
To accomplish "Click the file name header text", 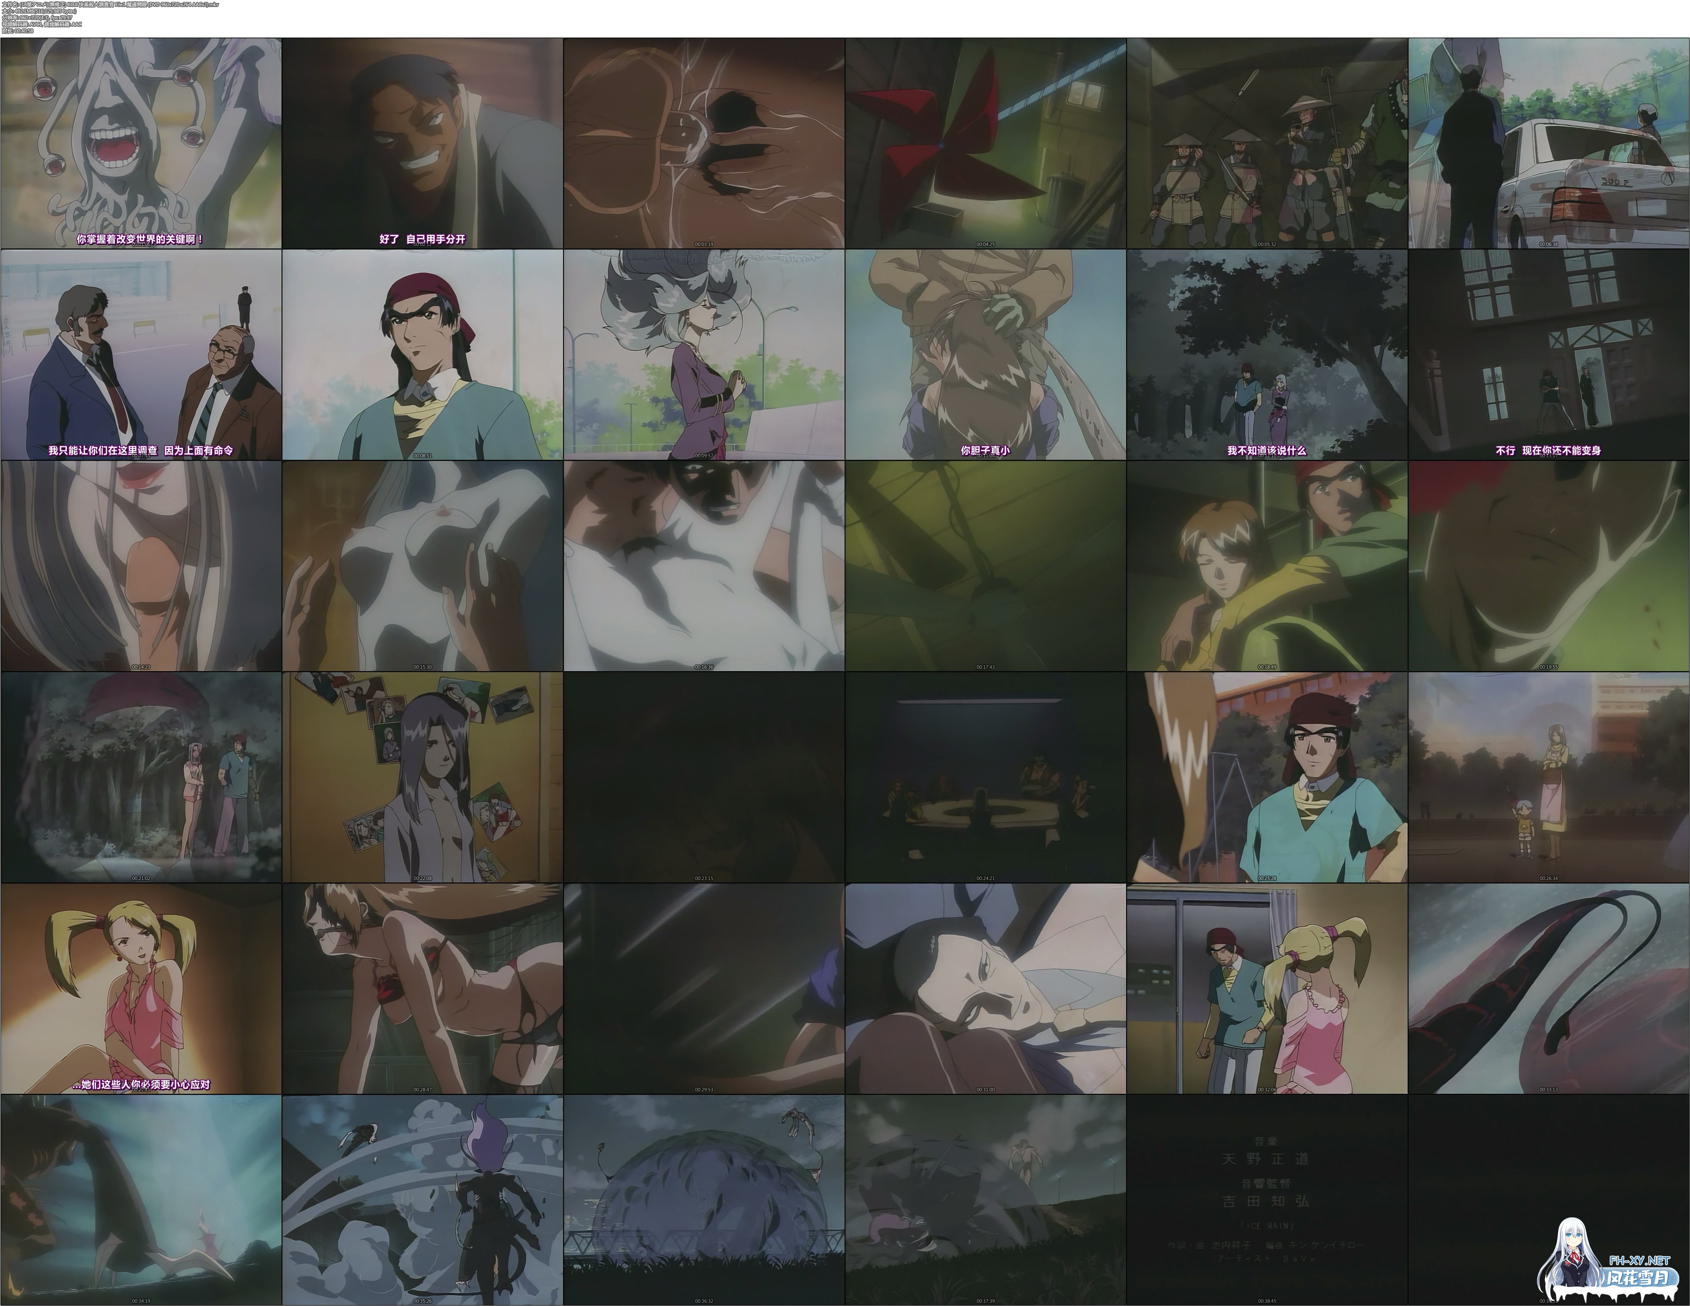I will (116, 4).
